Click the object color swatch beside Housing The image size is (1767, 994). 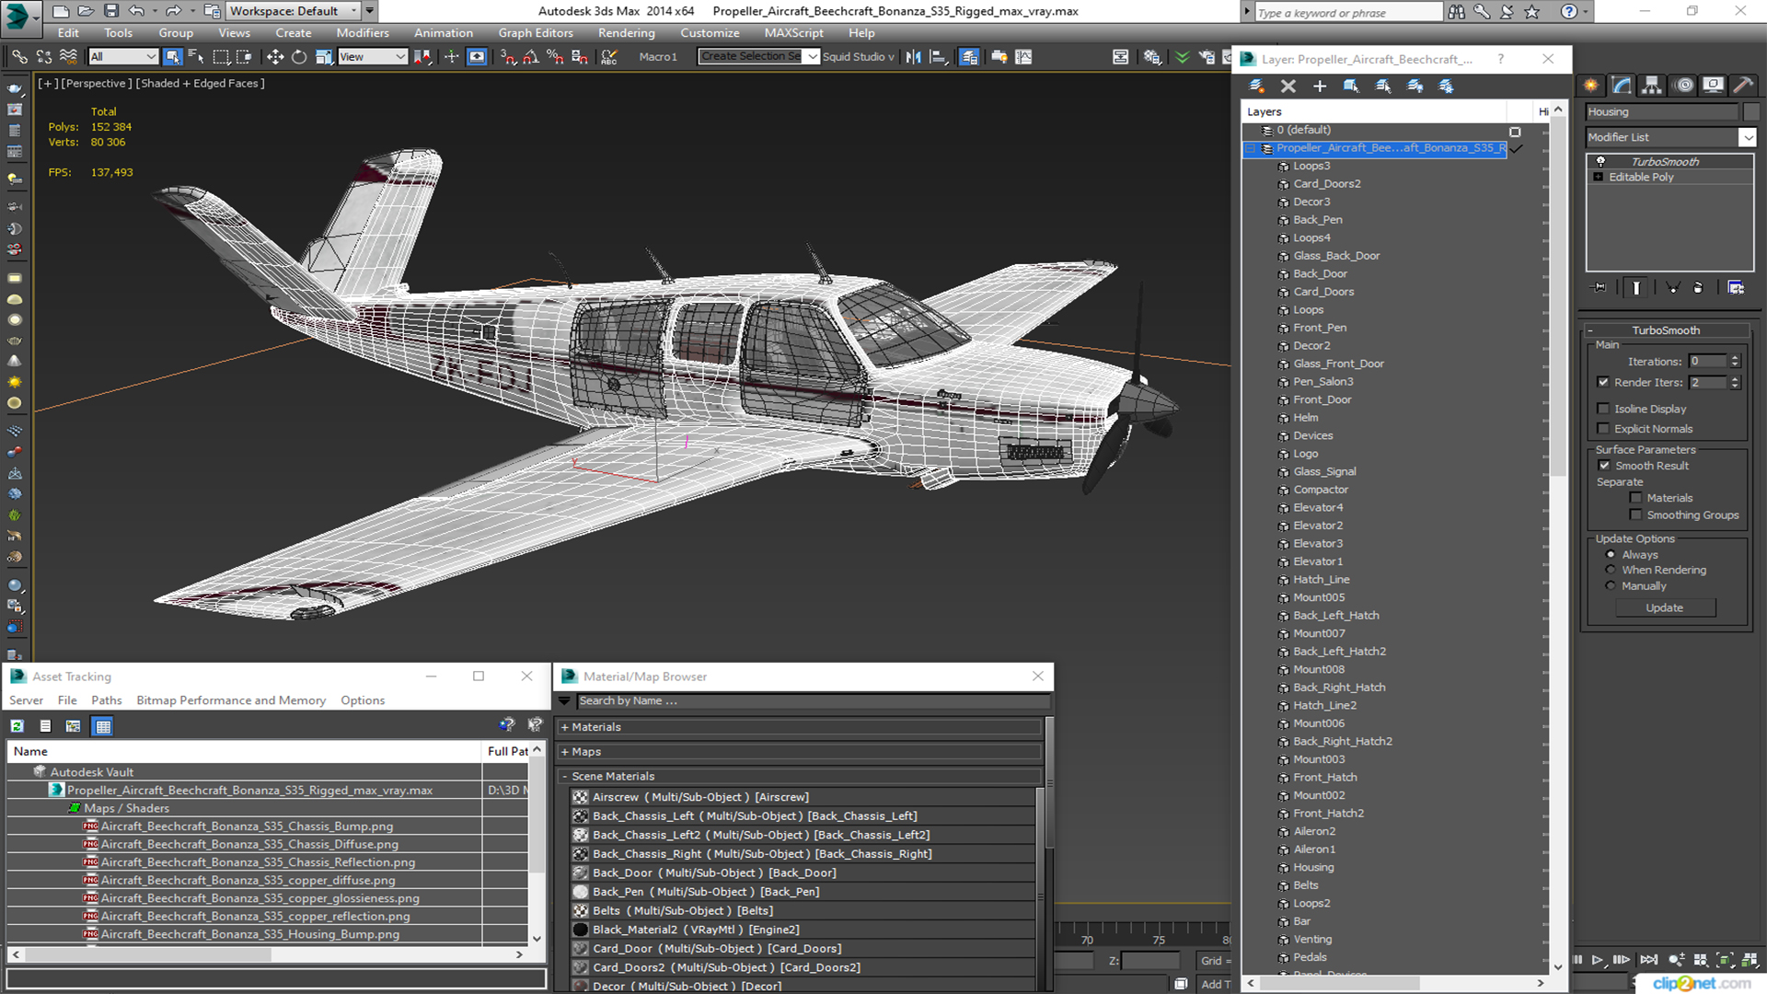pos(1750,111)
